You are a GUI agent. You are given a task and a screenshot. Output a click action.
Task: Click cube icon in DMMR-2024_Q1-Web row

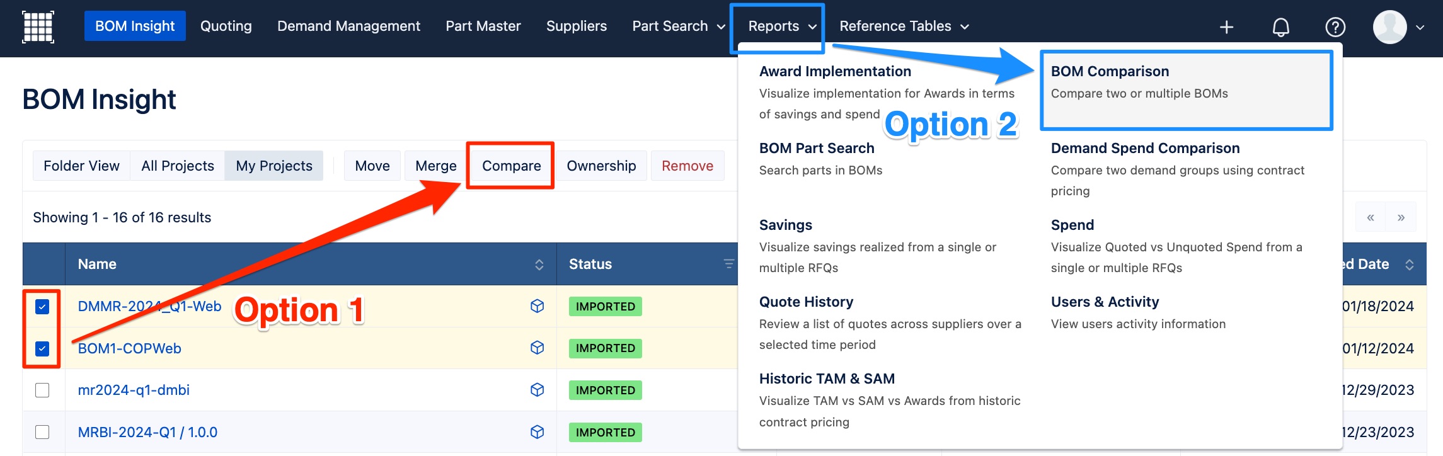tap(537, 306)
